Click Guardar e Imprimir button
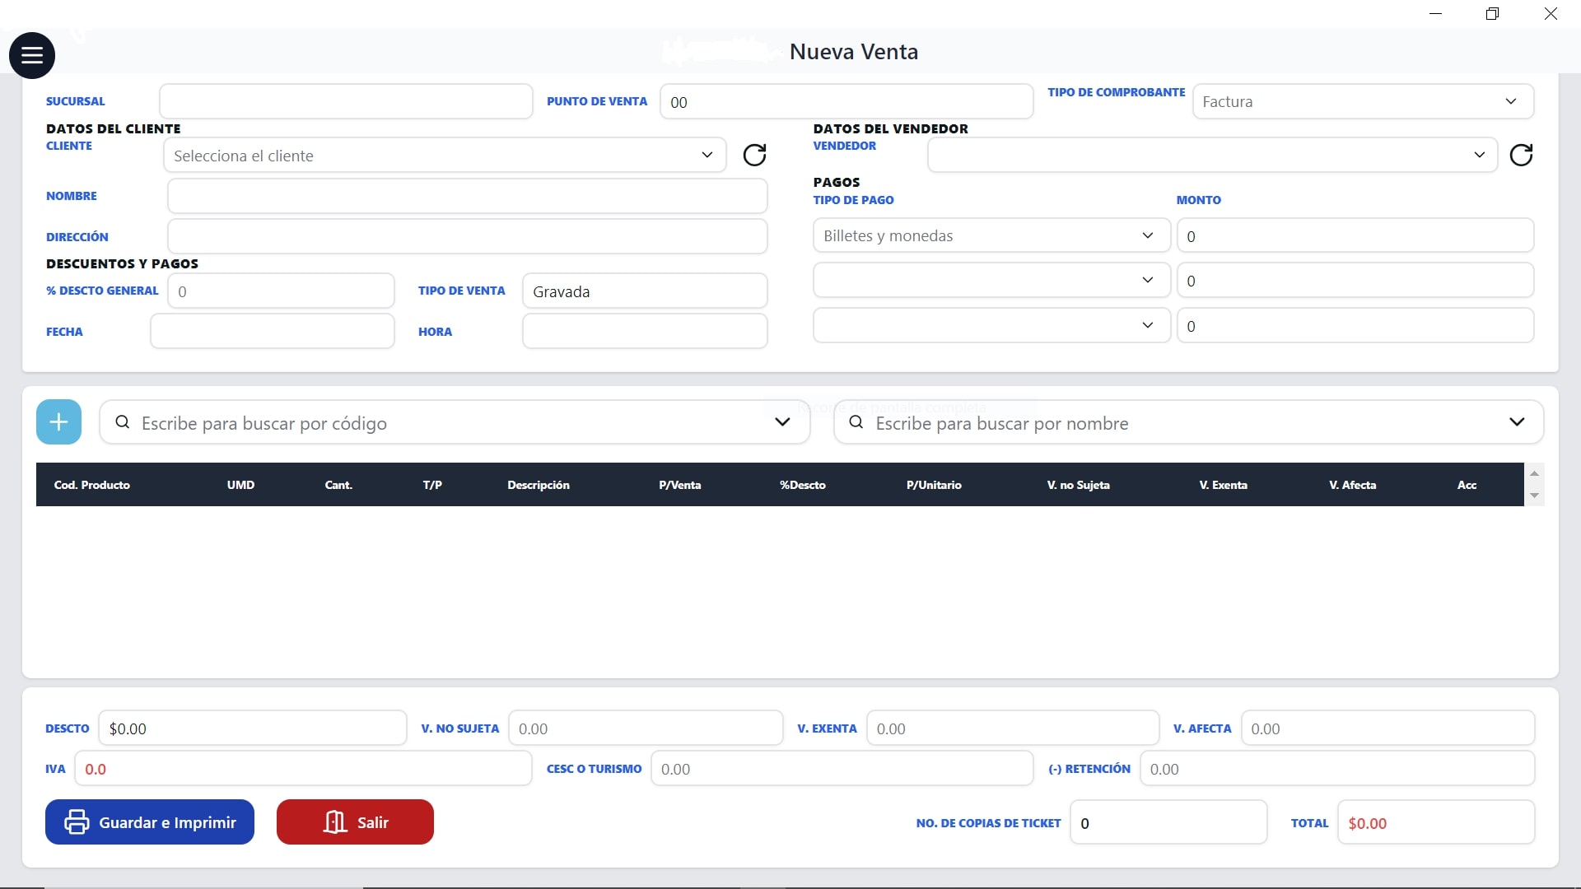This screenshot has width=1581, height=889. (x=150, y=822)
